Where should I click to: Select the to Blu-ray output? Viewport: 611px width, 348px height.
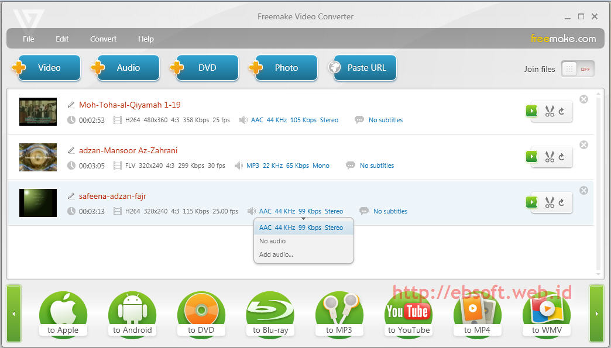[x=270, y=315]
